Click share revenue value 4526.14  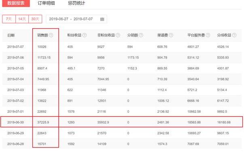coord(223,47)
